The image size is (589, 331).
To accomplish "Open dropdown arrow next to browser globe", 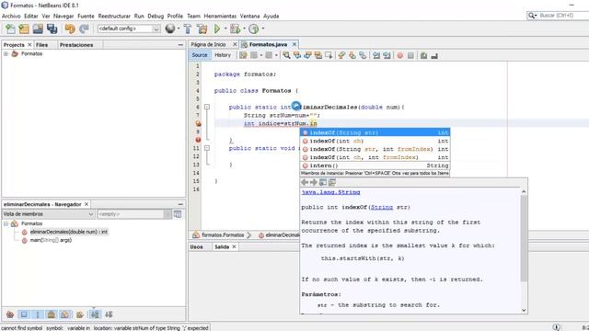I will pos(178,29).
